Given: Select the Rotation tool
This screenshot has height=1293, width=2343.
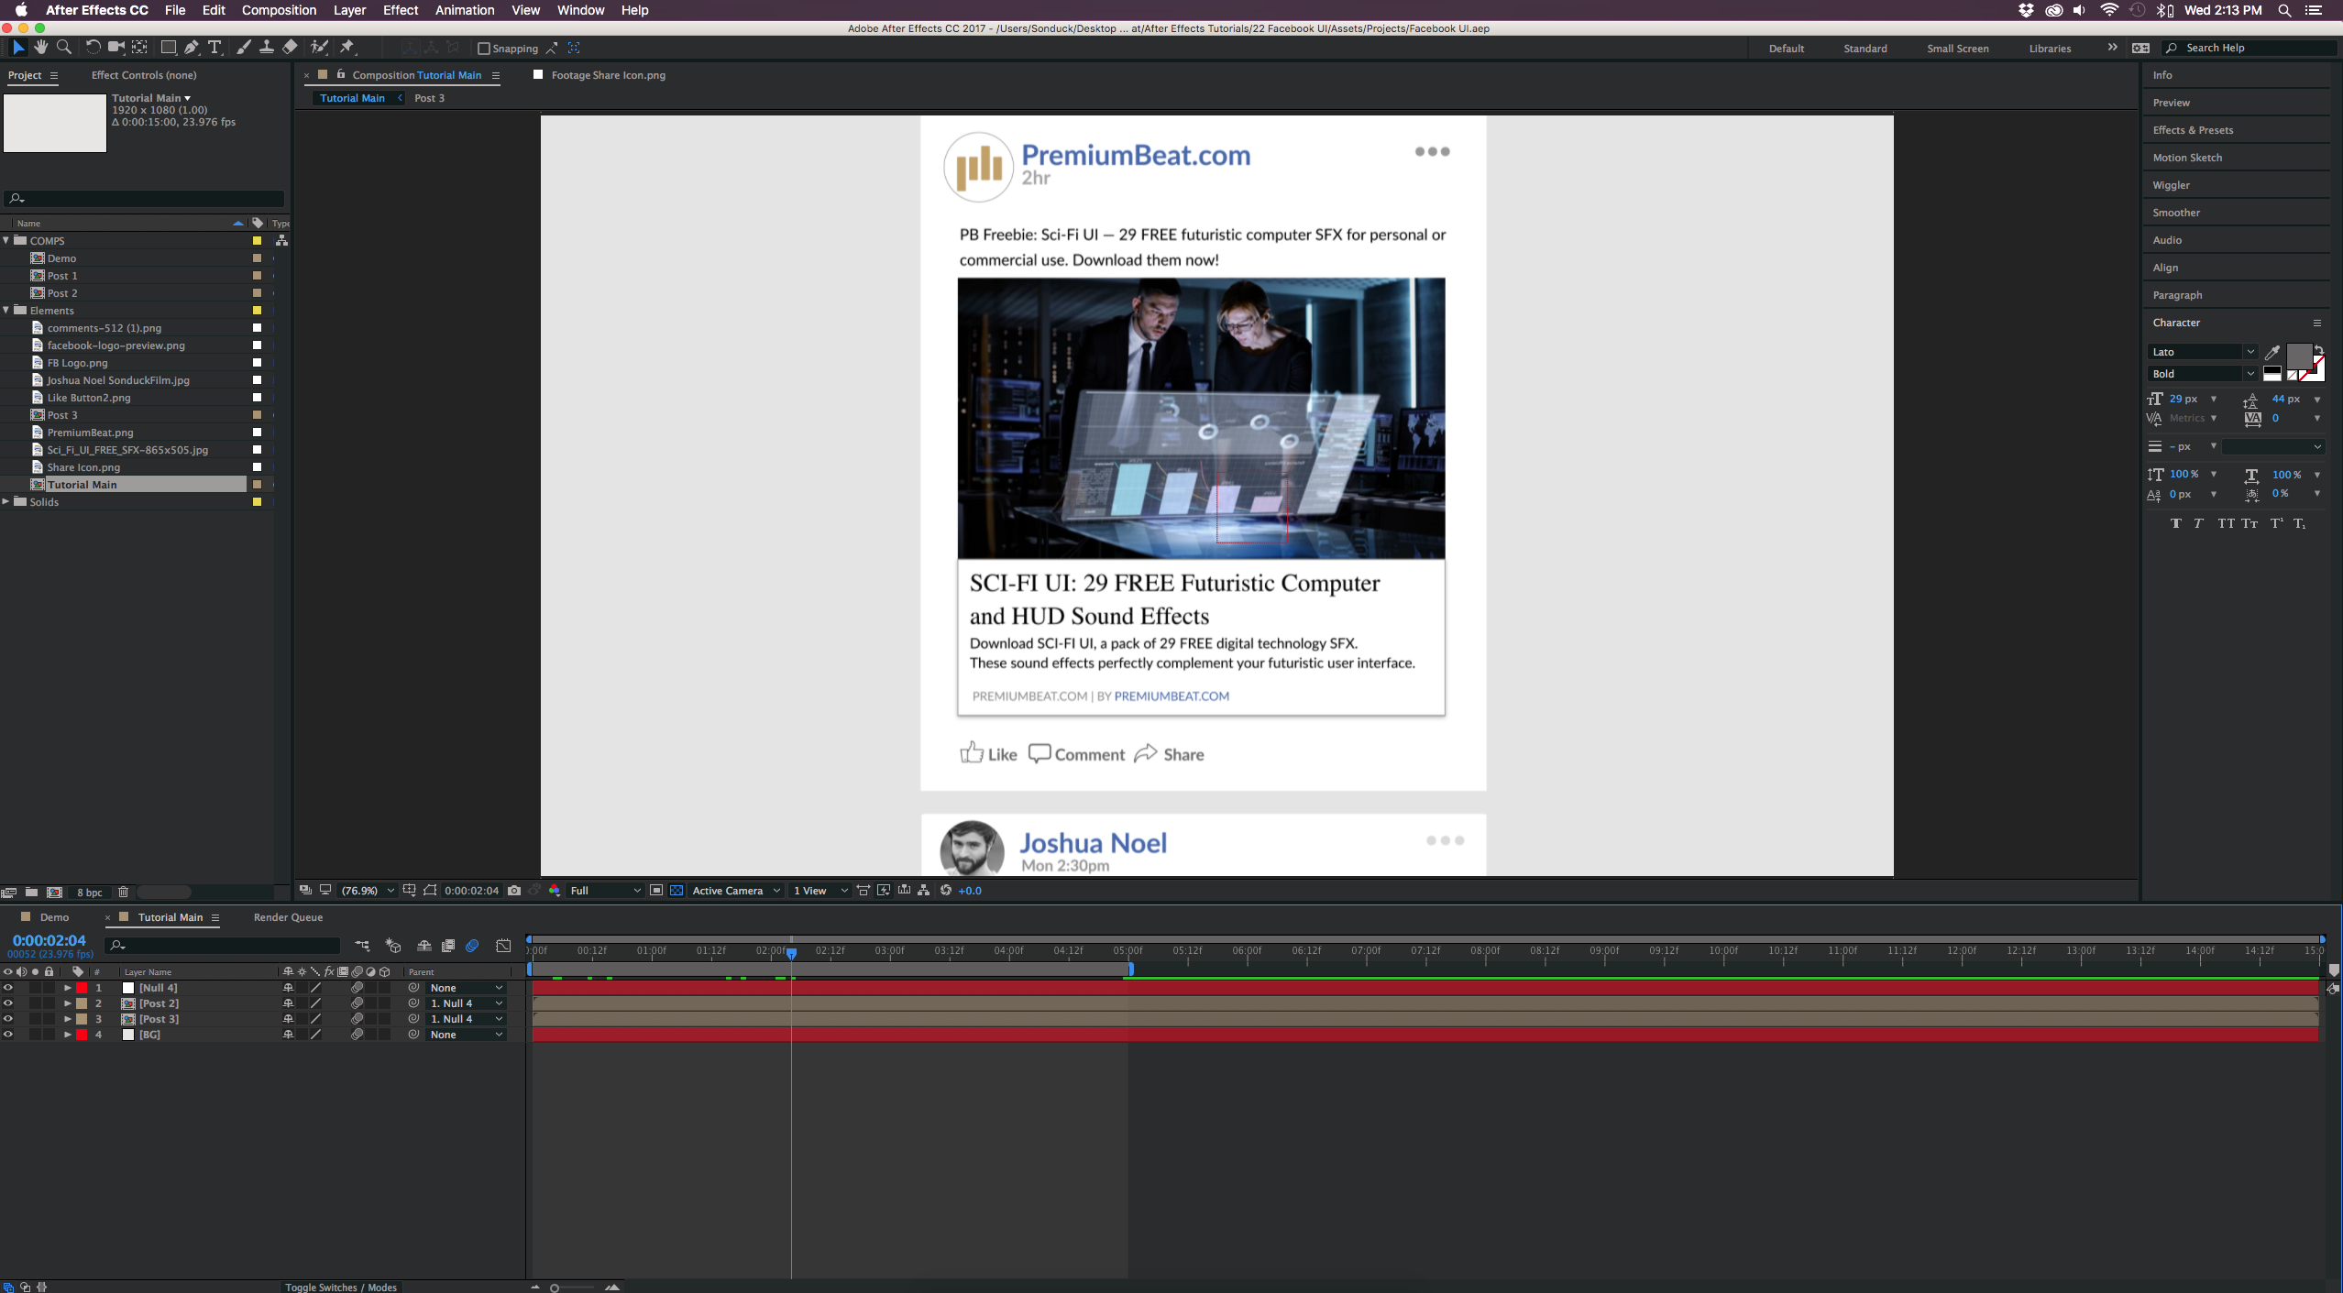Looking at the screenshot, I should [x=93, y=47].
